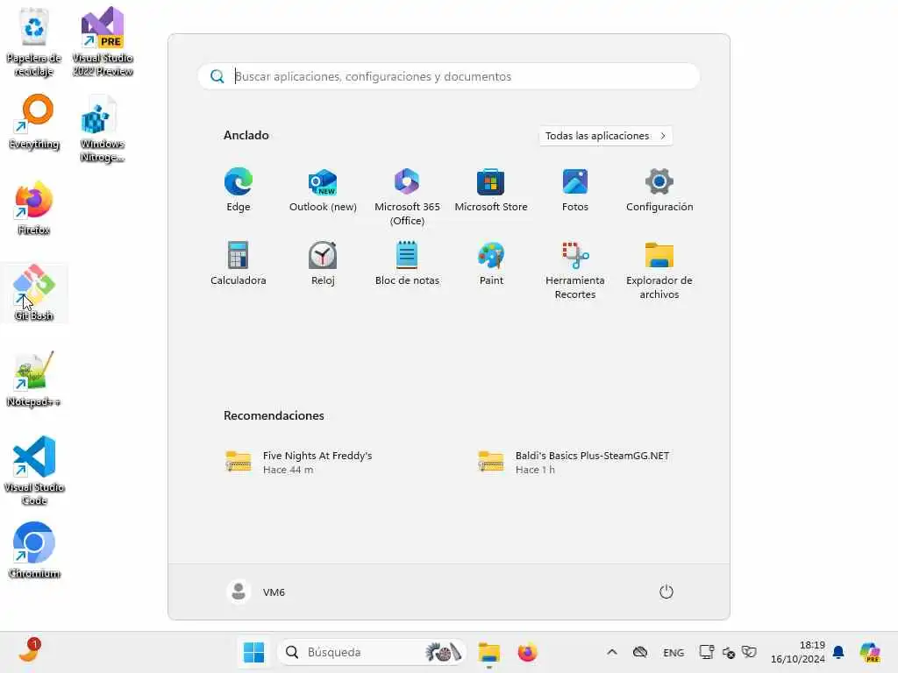Select the Firefox desktop shortcut
This screenshot has width=898, height=673.
[34, 209]
